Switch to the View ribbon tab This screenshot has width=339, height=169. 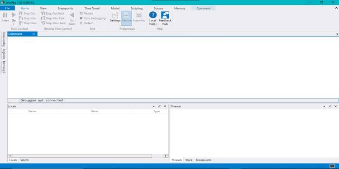click(x=43, y=9)
